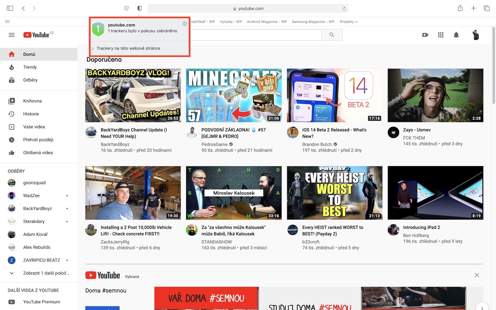Play the Zayo - Usmev thumbnail

coord(435,95)
